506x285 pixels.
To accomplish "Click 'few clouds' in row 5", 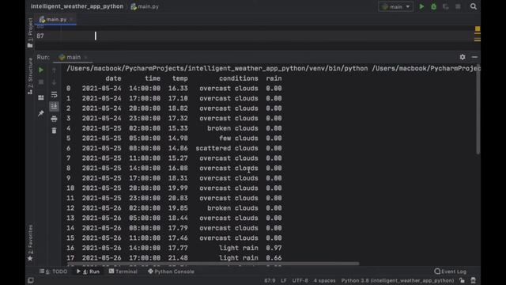I will coord(239,139).
